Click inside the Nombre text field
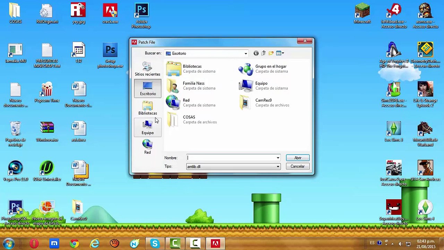Image resolution: width=444 pixels, height=250 pixels. 231,158
